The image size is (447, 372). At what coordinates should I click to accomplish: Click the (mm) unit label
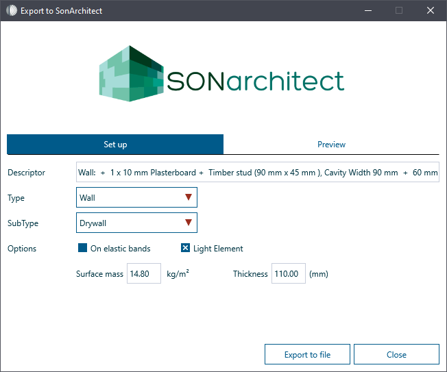tap(319, 274)
